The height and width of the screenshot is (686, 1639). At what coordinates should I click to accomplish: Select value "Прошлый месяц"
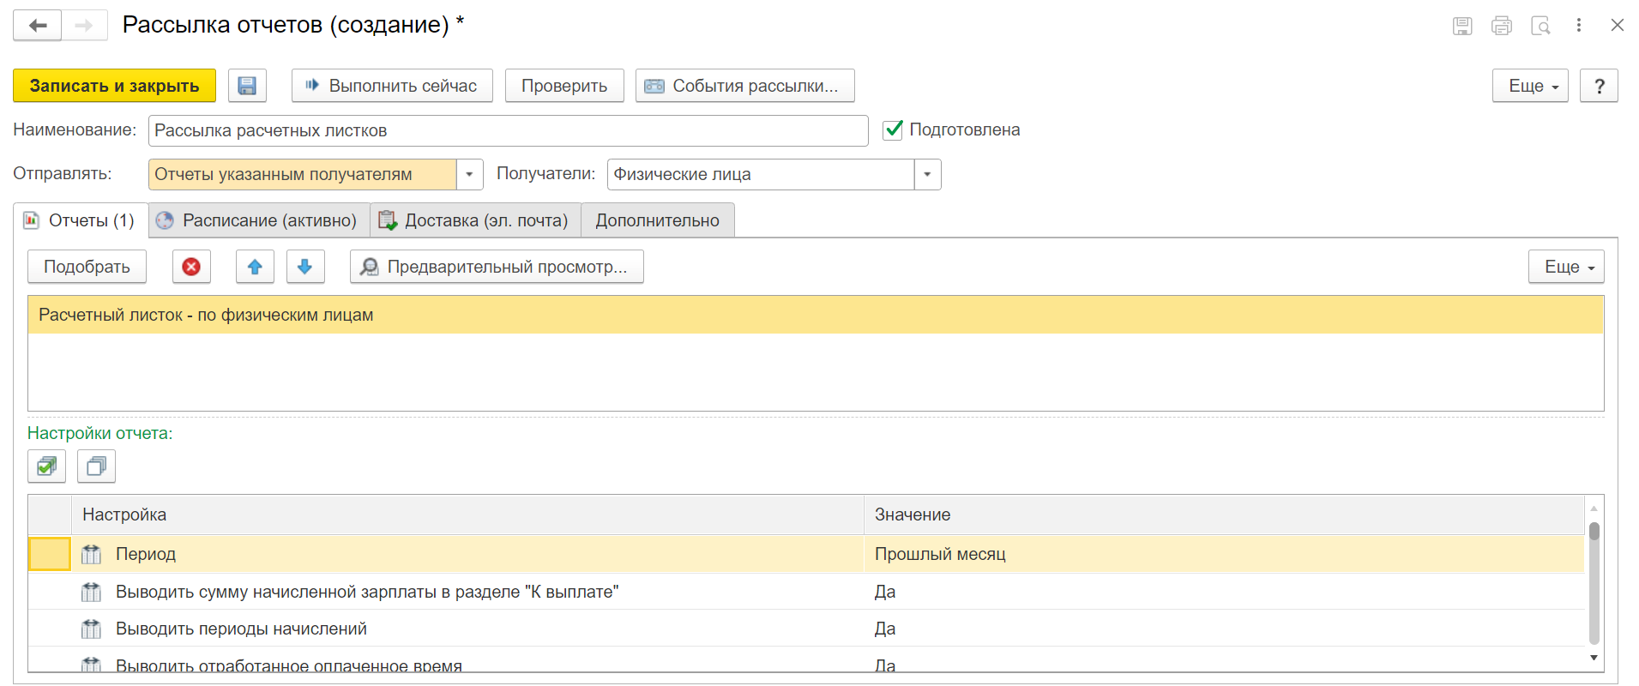tap(940, 554)
